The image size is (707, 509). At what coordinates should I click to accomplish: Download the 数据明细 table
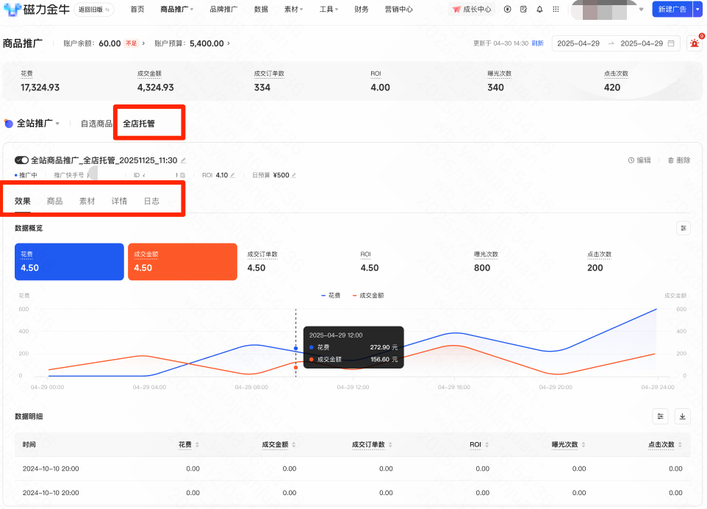[x=682, y=416]
